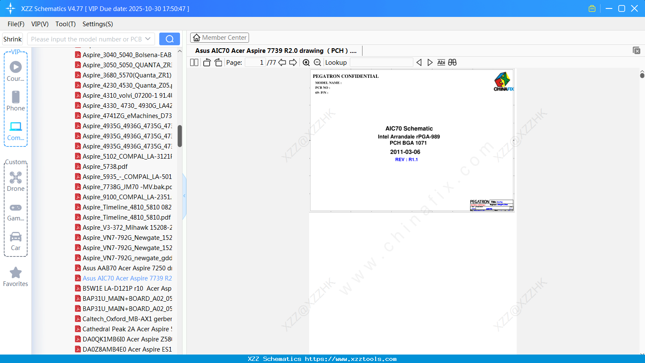Zoom in on the schematic
The width and height of the screenshot is (645, 363).
(x=306, y=63)
